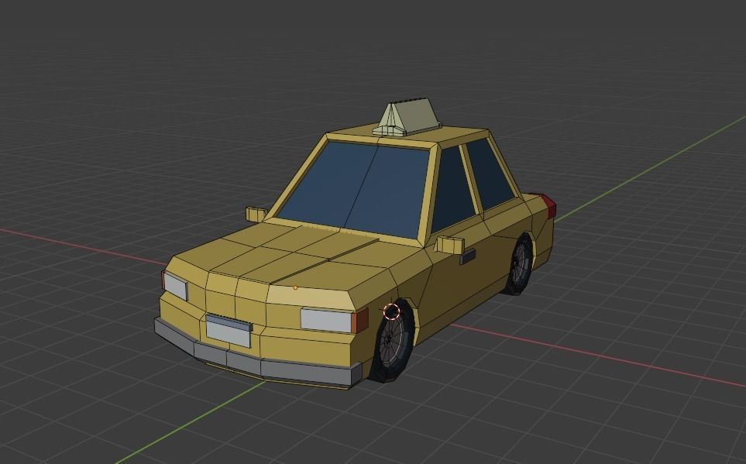Click the orange turn signal beside headlight
Viewport: 746px width, 464px height.
[x=359, y=320]
